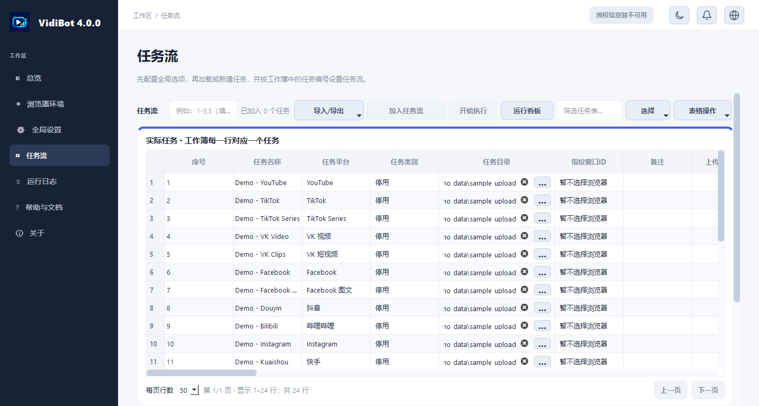759x406 pixels.
Task: Click the VidiBot logo icon
Action: [x=20, y=22]
